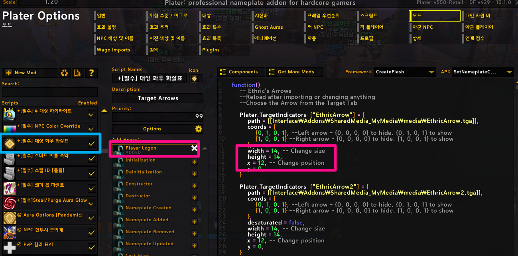The height and width of the screenshot is (256, 518).
Task: Toggle 4 대상 하이라이트 enabled checkbox
Action: (x=92, y=114)
